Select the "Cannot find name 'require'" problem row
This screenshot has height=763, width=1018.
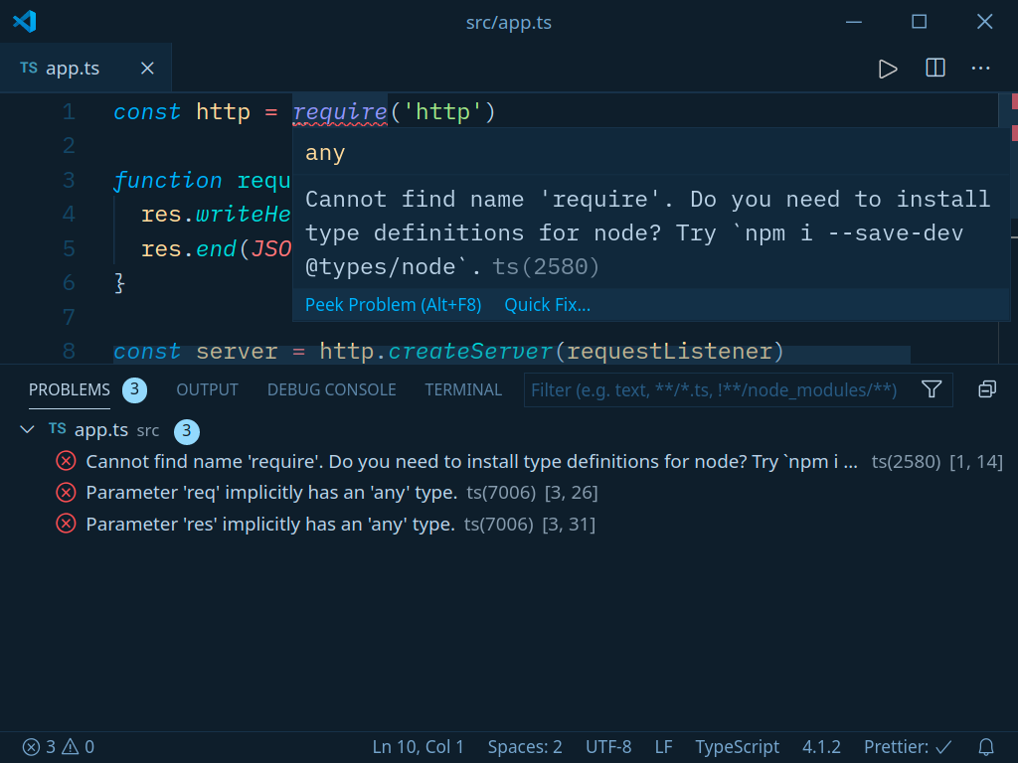(x=509, y=461)
